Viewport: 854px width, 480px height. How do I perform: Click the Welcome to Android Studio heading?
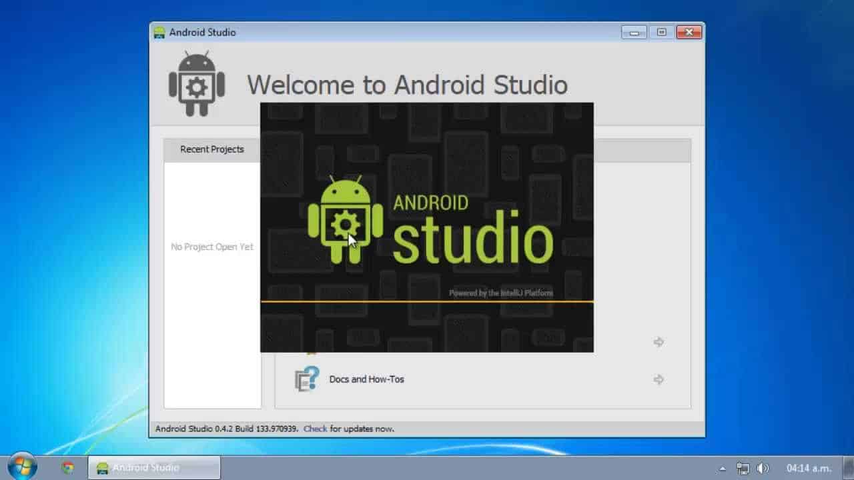[407, 85]
